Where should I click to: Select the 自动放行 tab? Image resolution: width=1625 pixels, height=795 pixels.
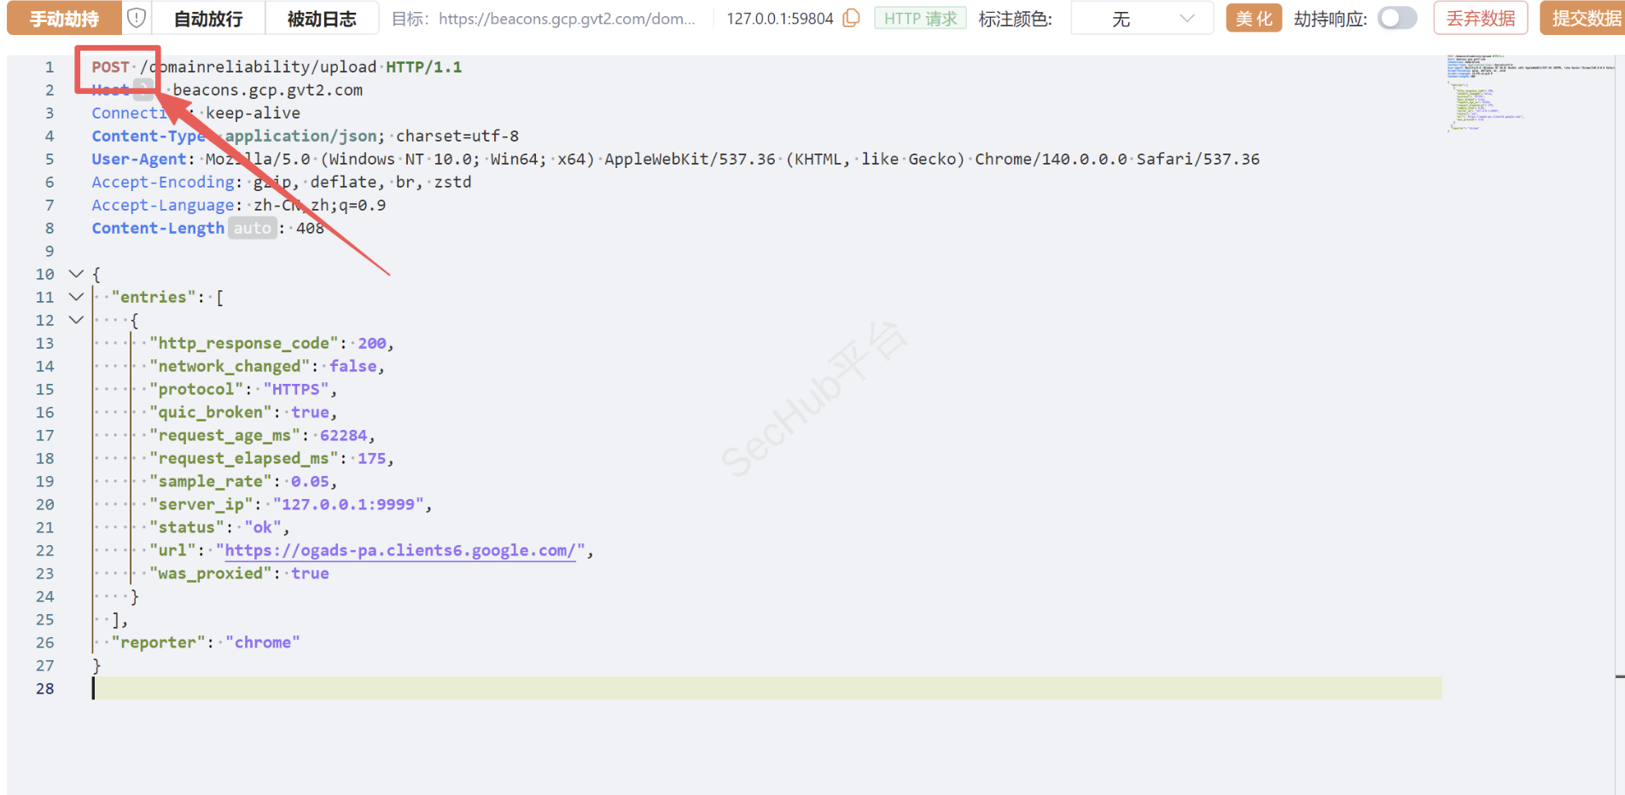click(208, 19)
